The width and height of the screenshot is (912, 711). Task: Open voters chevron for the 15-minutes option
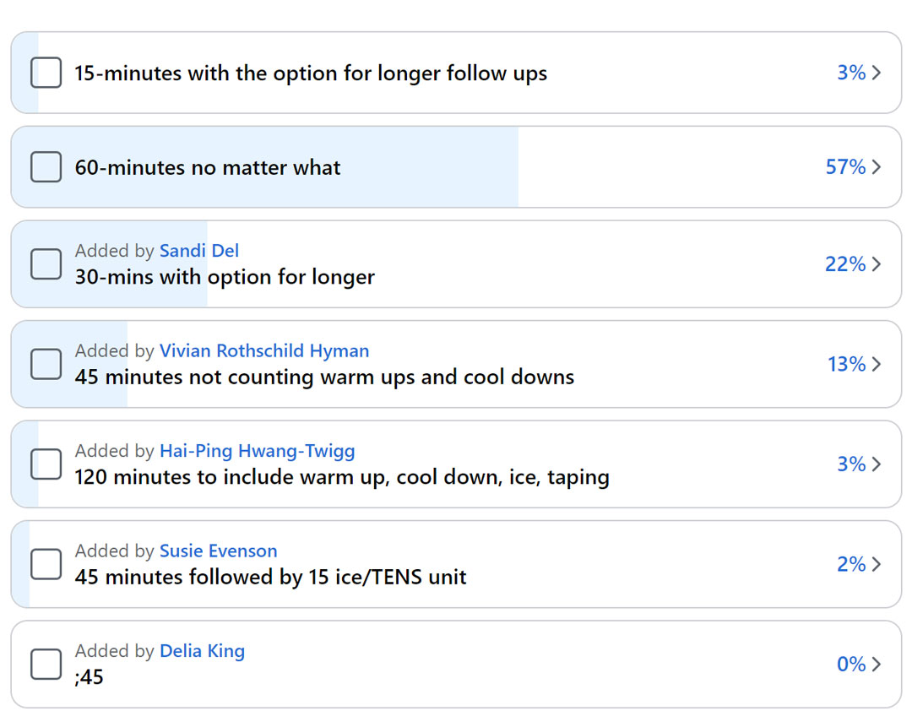[x=877, y=73]
